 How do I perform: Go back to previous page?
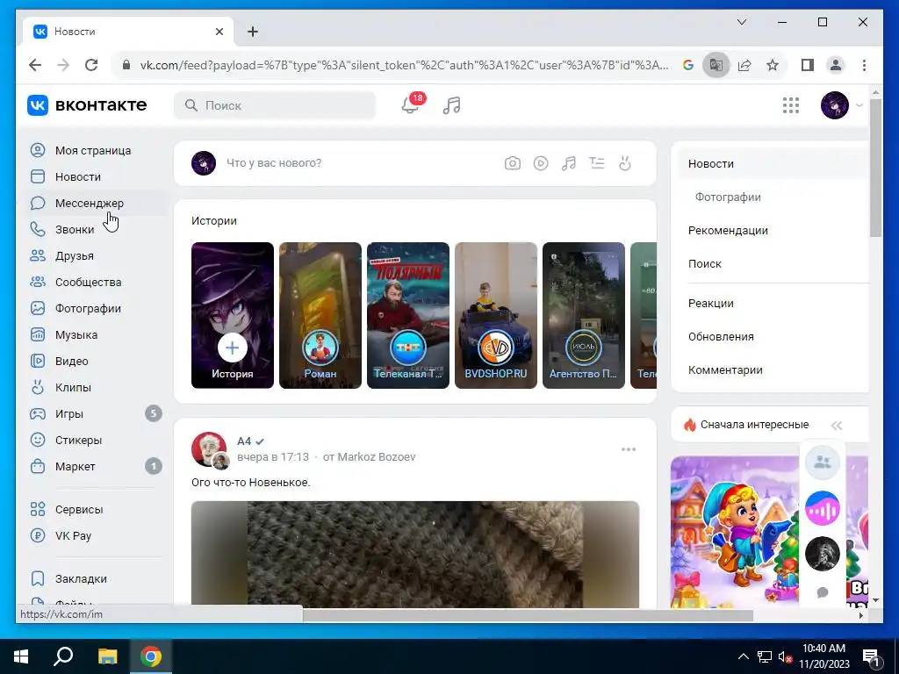click(x=35, y=65)
